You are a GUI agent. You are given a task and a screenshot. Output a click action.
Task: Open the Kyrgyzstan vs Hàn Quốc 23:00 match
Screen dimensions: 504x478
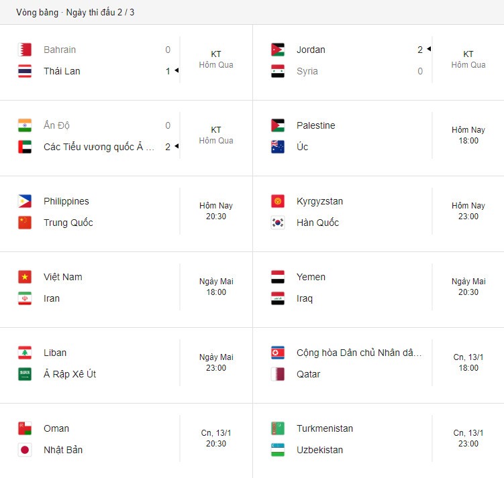click(379, 212)
